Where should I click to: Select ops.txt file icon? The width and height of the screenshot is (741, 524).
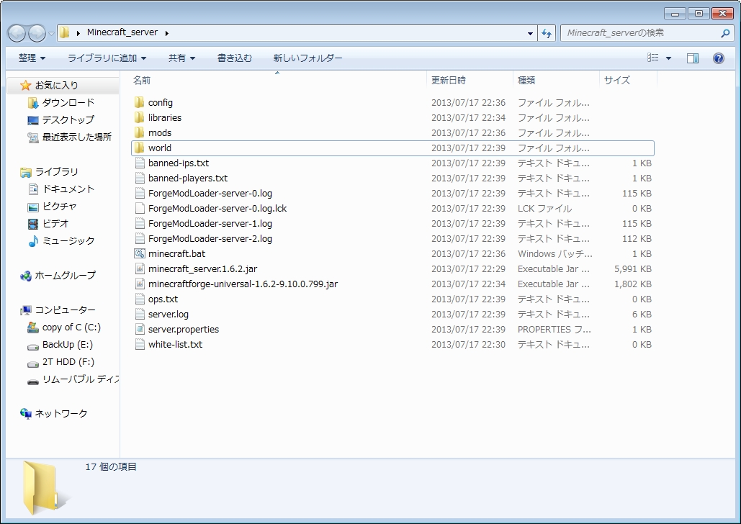coord(140,299)
